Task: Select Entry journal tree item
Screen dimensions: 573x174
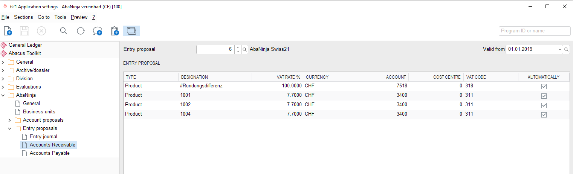Action: coord(43,137)
